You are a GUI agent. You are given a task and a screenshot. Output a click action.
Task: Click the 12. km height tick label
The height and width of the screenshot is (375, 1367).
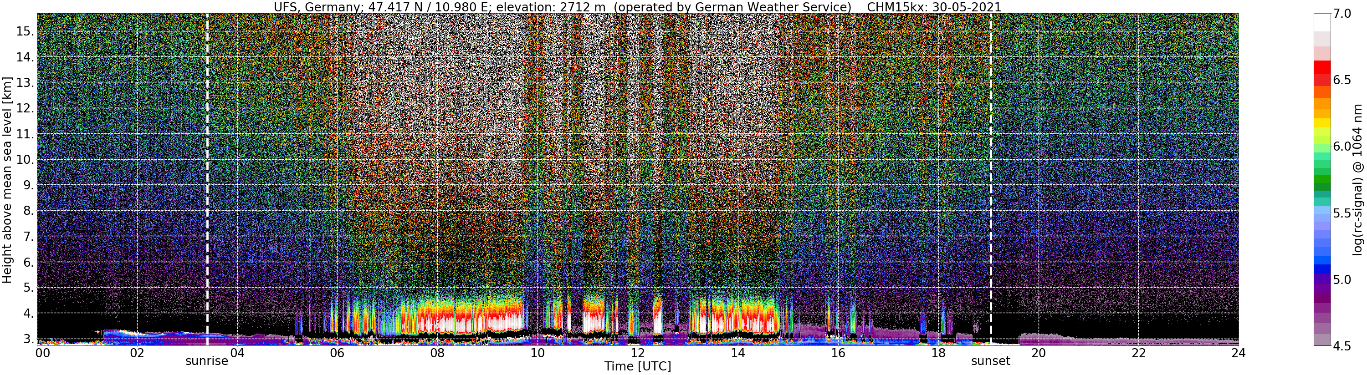[25, 108]
